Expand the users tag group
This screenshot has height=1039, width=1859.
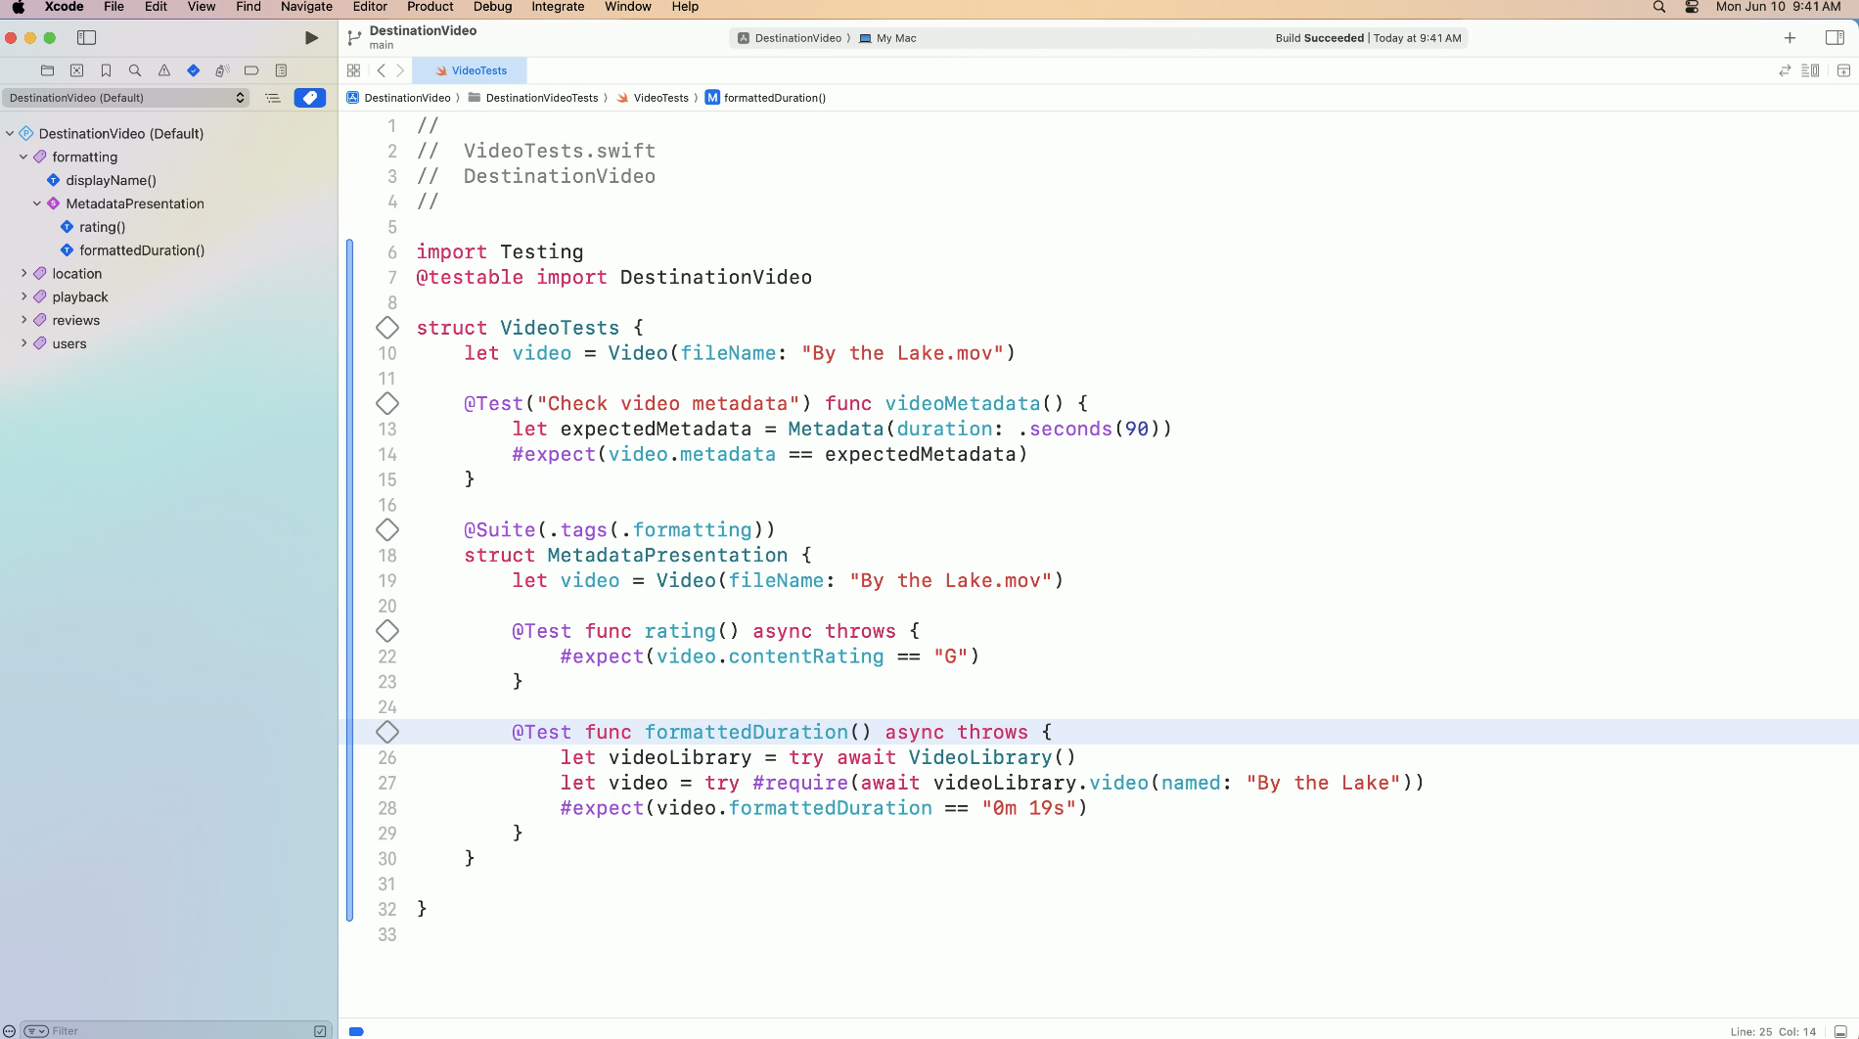click(x=23, y=343)
